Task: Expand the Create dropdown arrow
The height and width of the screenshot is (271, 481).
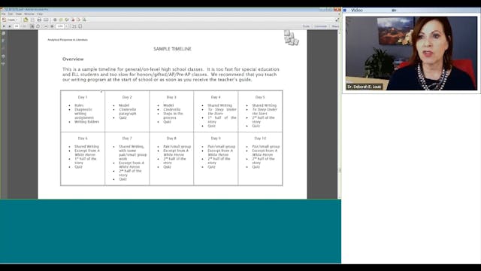Action: 17,20
